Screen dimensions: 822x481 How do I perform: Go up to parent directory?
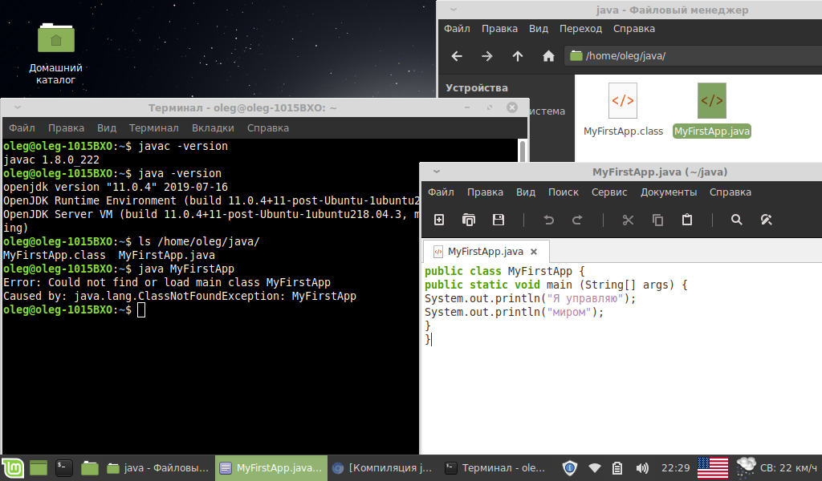(518, 56)
